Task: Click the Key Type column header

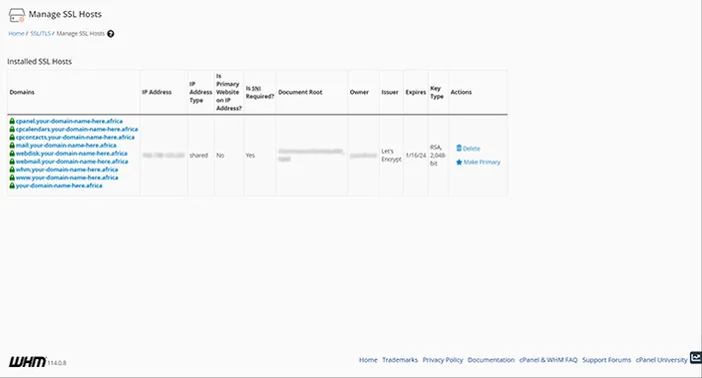Action: (x=437, y=93)
